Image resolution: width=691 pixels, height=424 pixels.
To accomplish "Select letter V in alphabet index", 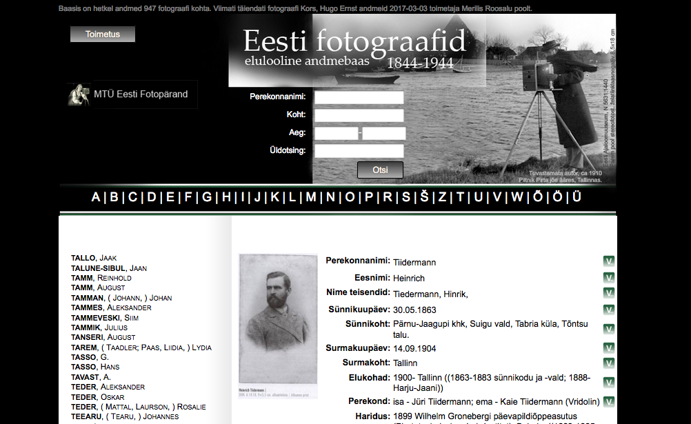I will (x=497, y=197).
